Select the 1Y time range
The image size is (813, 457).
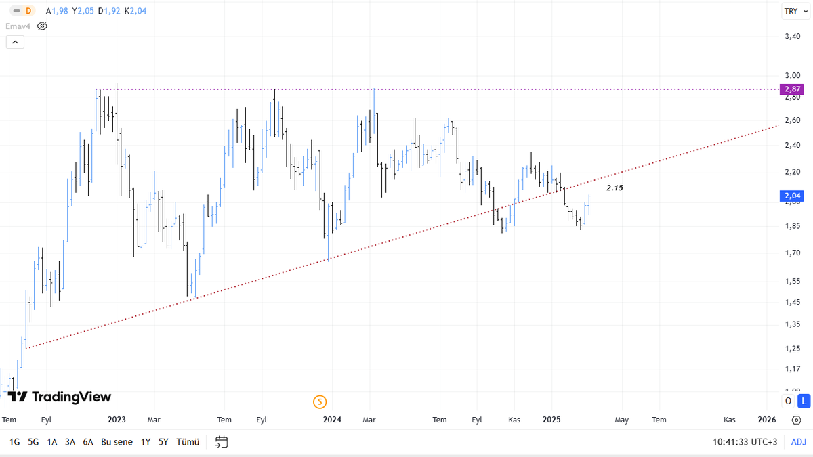click(146, 441)
